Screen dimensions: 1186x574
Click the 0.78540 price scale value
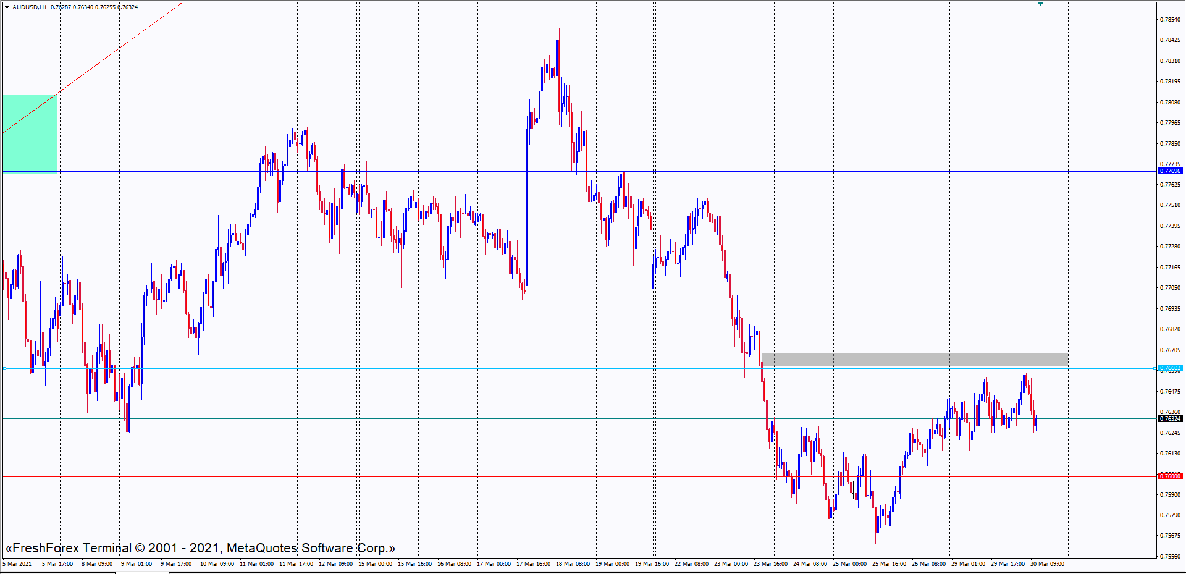point(1169,20)
